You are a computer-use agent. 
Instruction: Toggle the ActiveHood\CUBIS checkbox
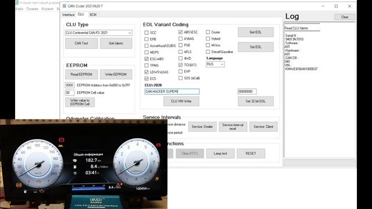coord(146,46)
